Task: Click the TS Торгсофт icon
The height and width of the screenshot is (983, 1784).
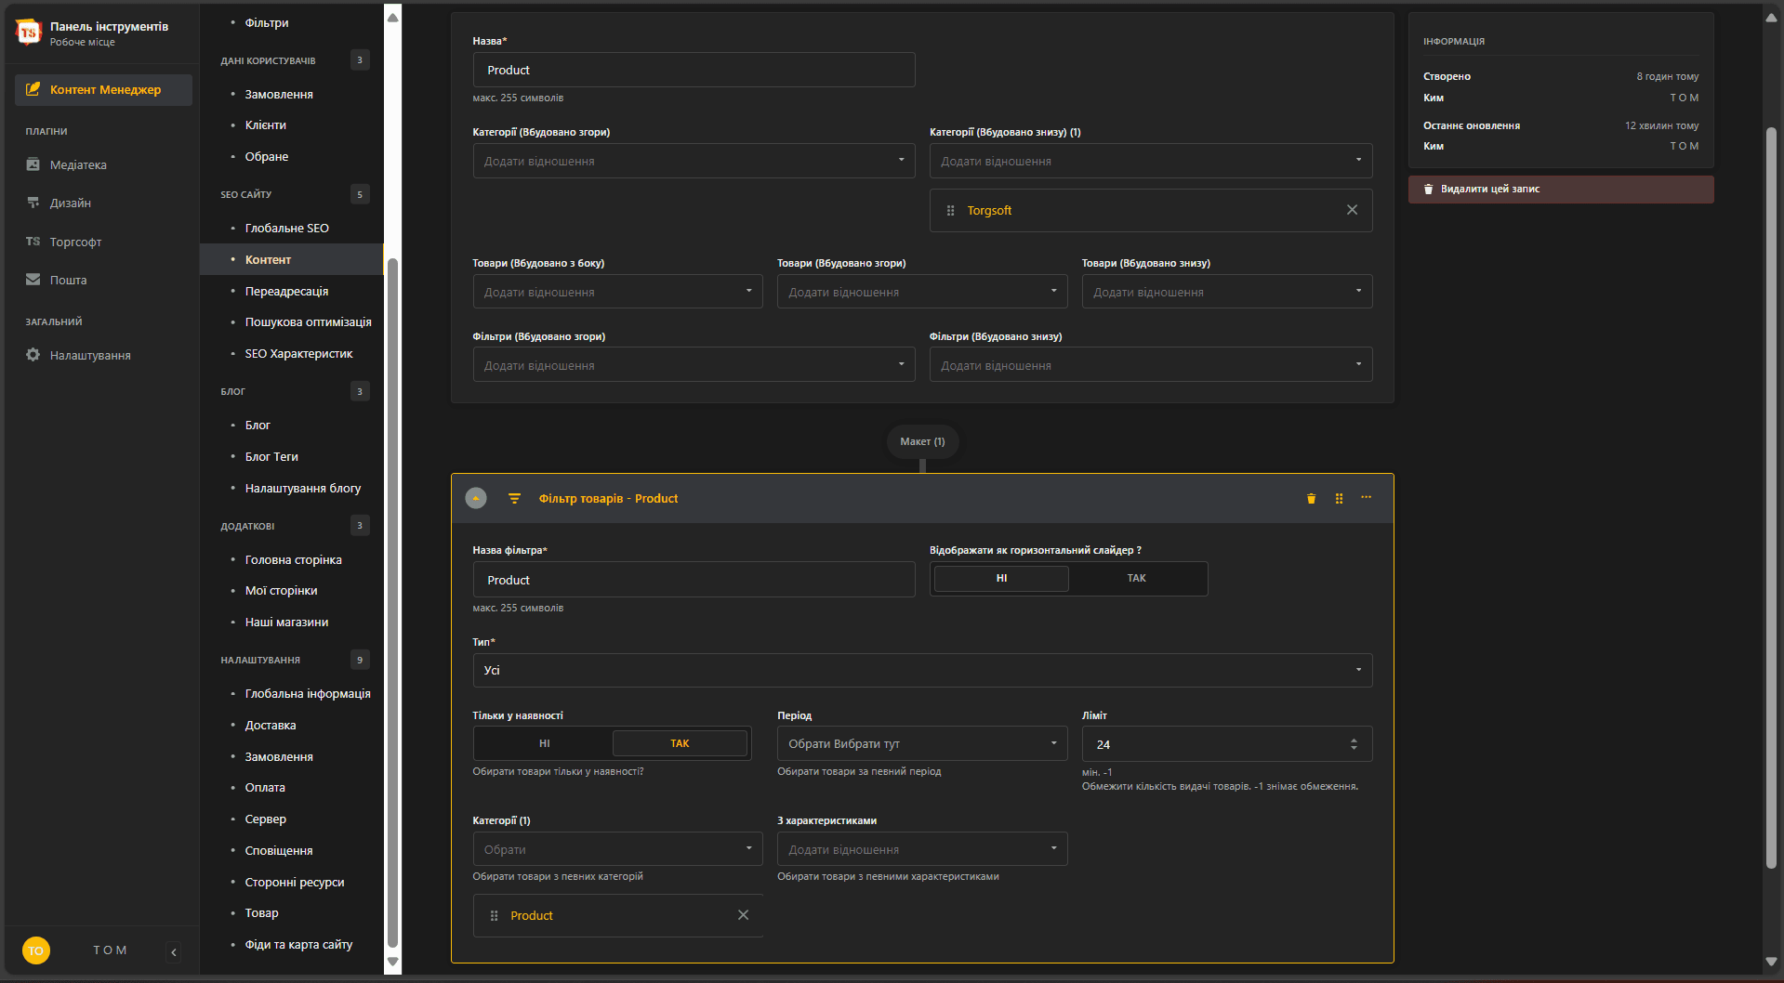Action: [33, 242]
